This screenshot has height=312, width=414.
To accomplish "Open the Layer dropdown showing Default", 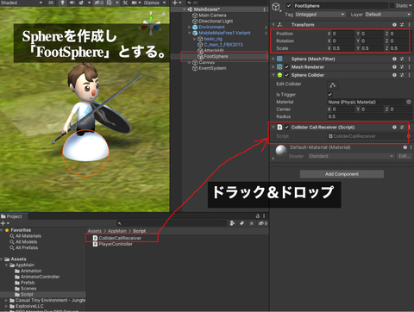I will (x=388, y=15).
